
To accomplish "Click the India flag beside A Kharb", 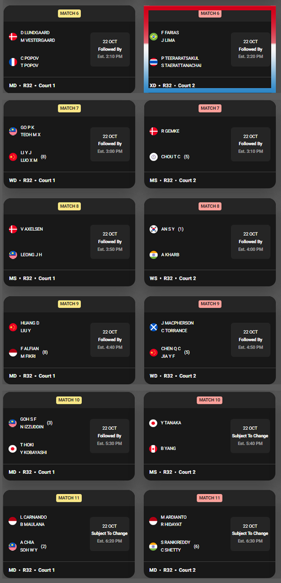I will coord(153,255).
